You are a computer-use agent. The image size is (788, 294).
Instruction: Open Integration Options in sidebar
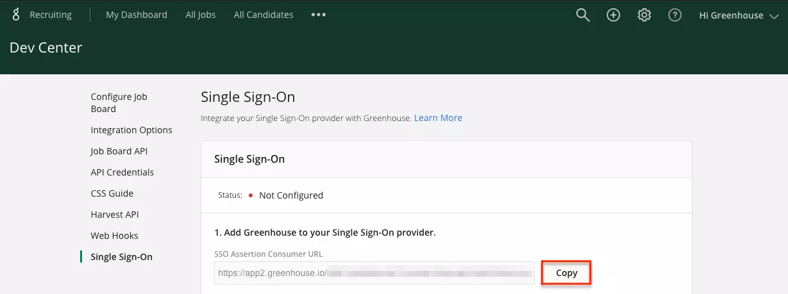(x=131, y=130)
